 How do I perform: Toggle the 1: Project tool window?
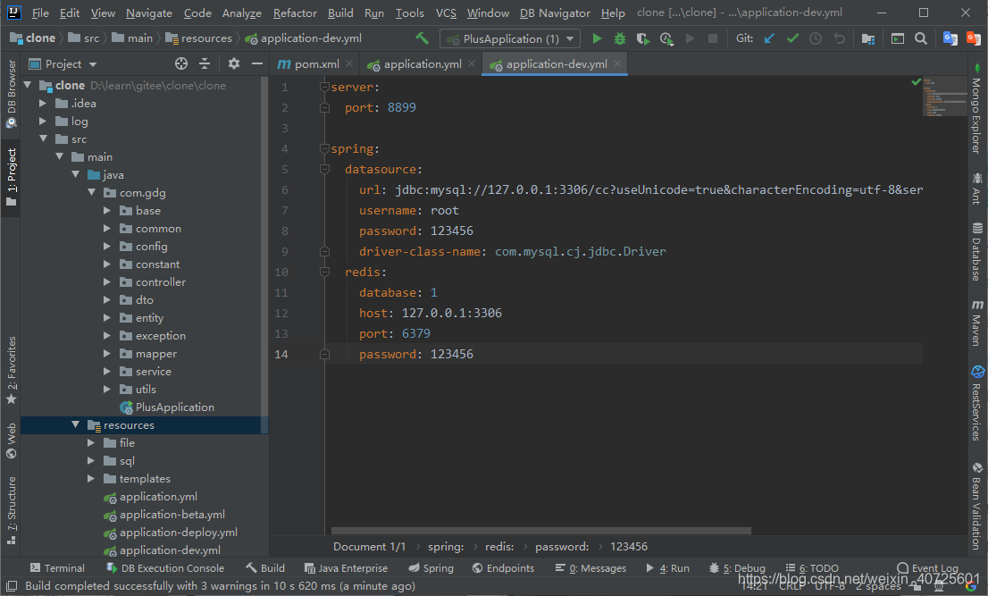point(11,177)
